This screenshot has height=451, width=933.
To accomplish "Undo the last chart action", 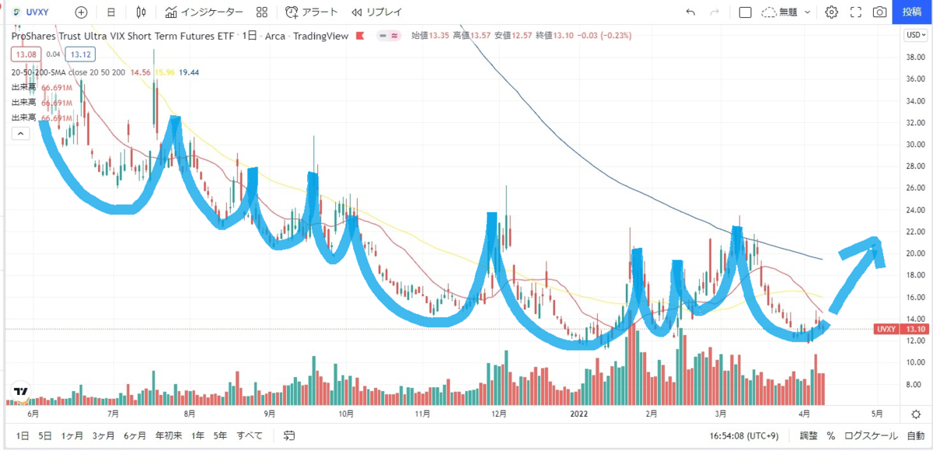I will click(690, 12).
